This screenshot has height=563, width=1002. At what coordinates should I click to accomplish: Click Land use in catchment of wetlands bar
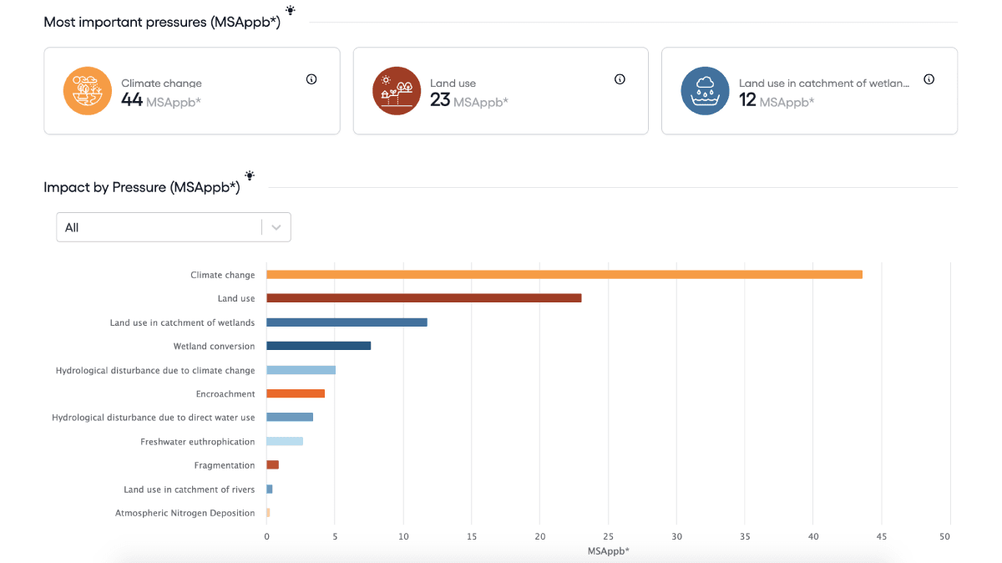347,322
